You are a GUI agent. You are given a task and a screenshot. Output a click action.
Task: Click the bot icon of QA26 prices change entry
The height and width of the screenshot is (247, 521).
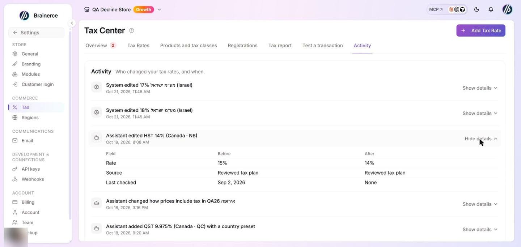click(x=97, y=203)
